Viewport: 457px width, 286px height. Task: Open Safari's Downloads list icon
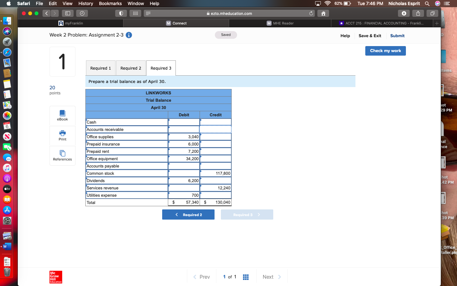(x=403, y=13)
